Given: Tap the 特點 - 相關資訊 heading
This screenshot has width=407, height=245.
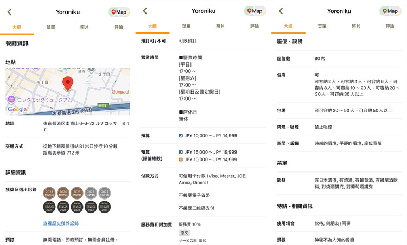Looking at the screenshot, I should [x=295, y=206].
